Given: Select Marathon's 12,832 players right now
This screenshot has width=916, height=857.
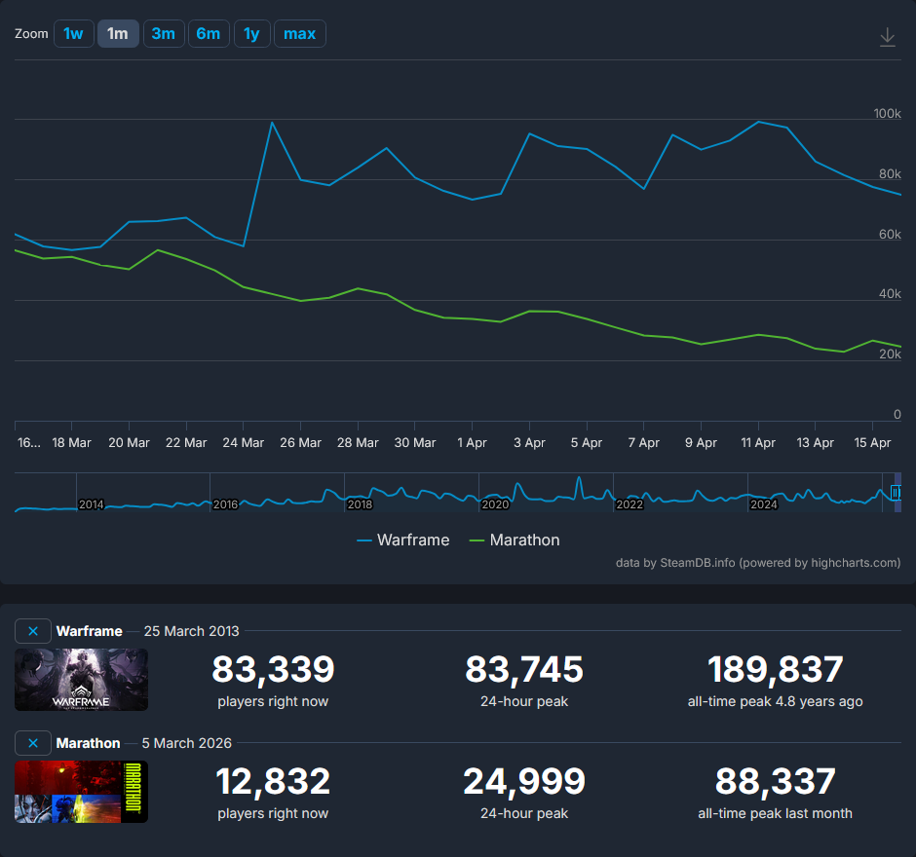Looking at the screenshot, I should 273,782.
